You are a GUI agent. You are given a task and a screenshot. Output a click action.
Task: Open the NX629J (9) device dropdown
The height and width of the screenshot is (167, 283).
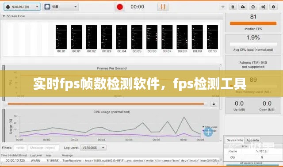tap(22, 7)
